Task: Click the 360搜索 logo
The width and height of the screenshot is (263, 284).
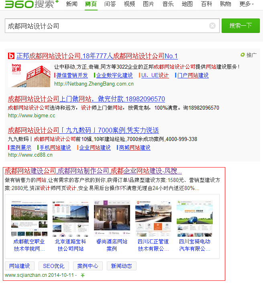Action: (29, 4)
